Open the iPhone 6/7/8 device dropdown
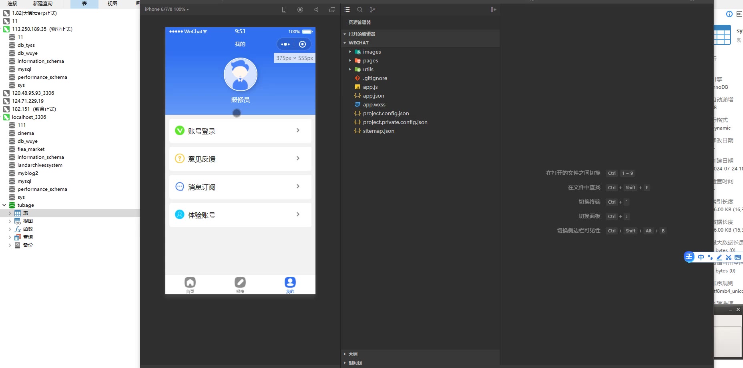 tap(167, 9)
